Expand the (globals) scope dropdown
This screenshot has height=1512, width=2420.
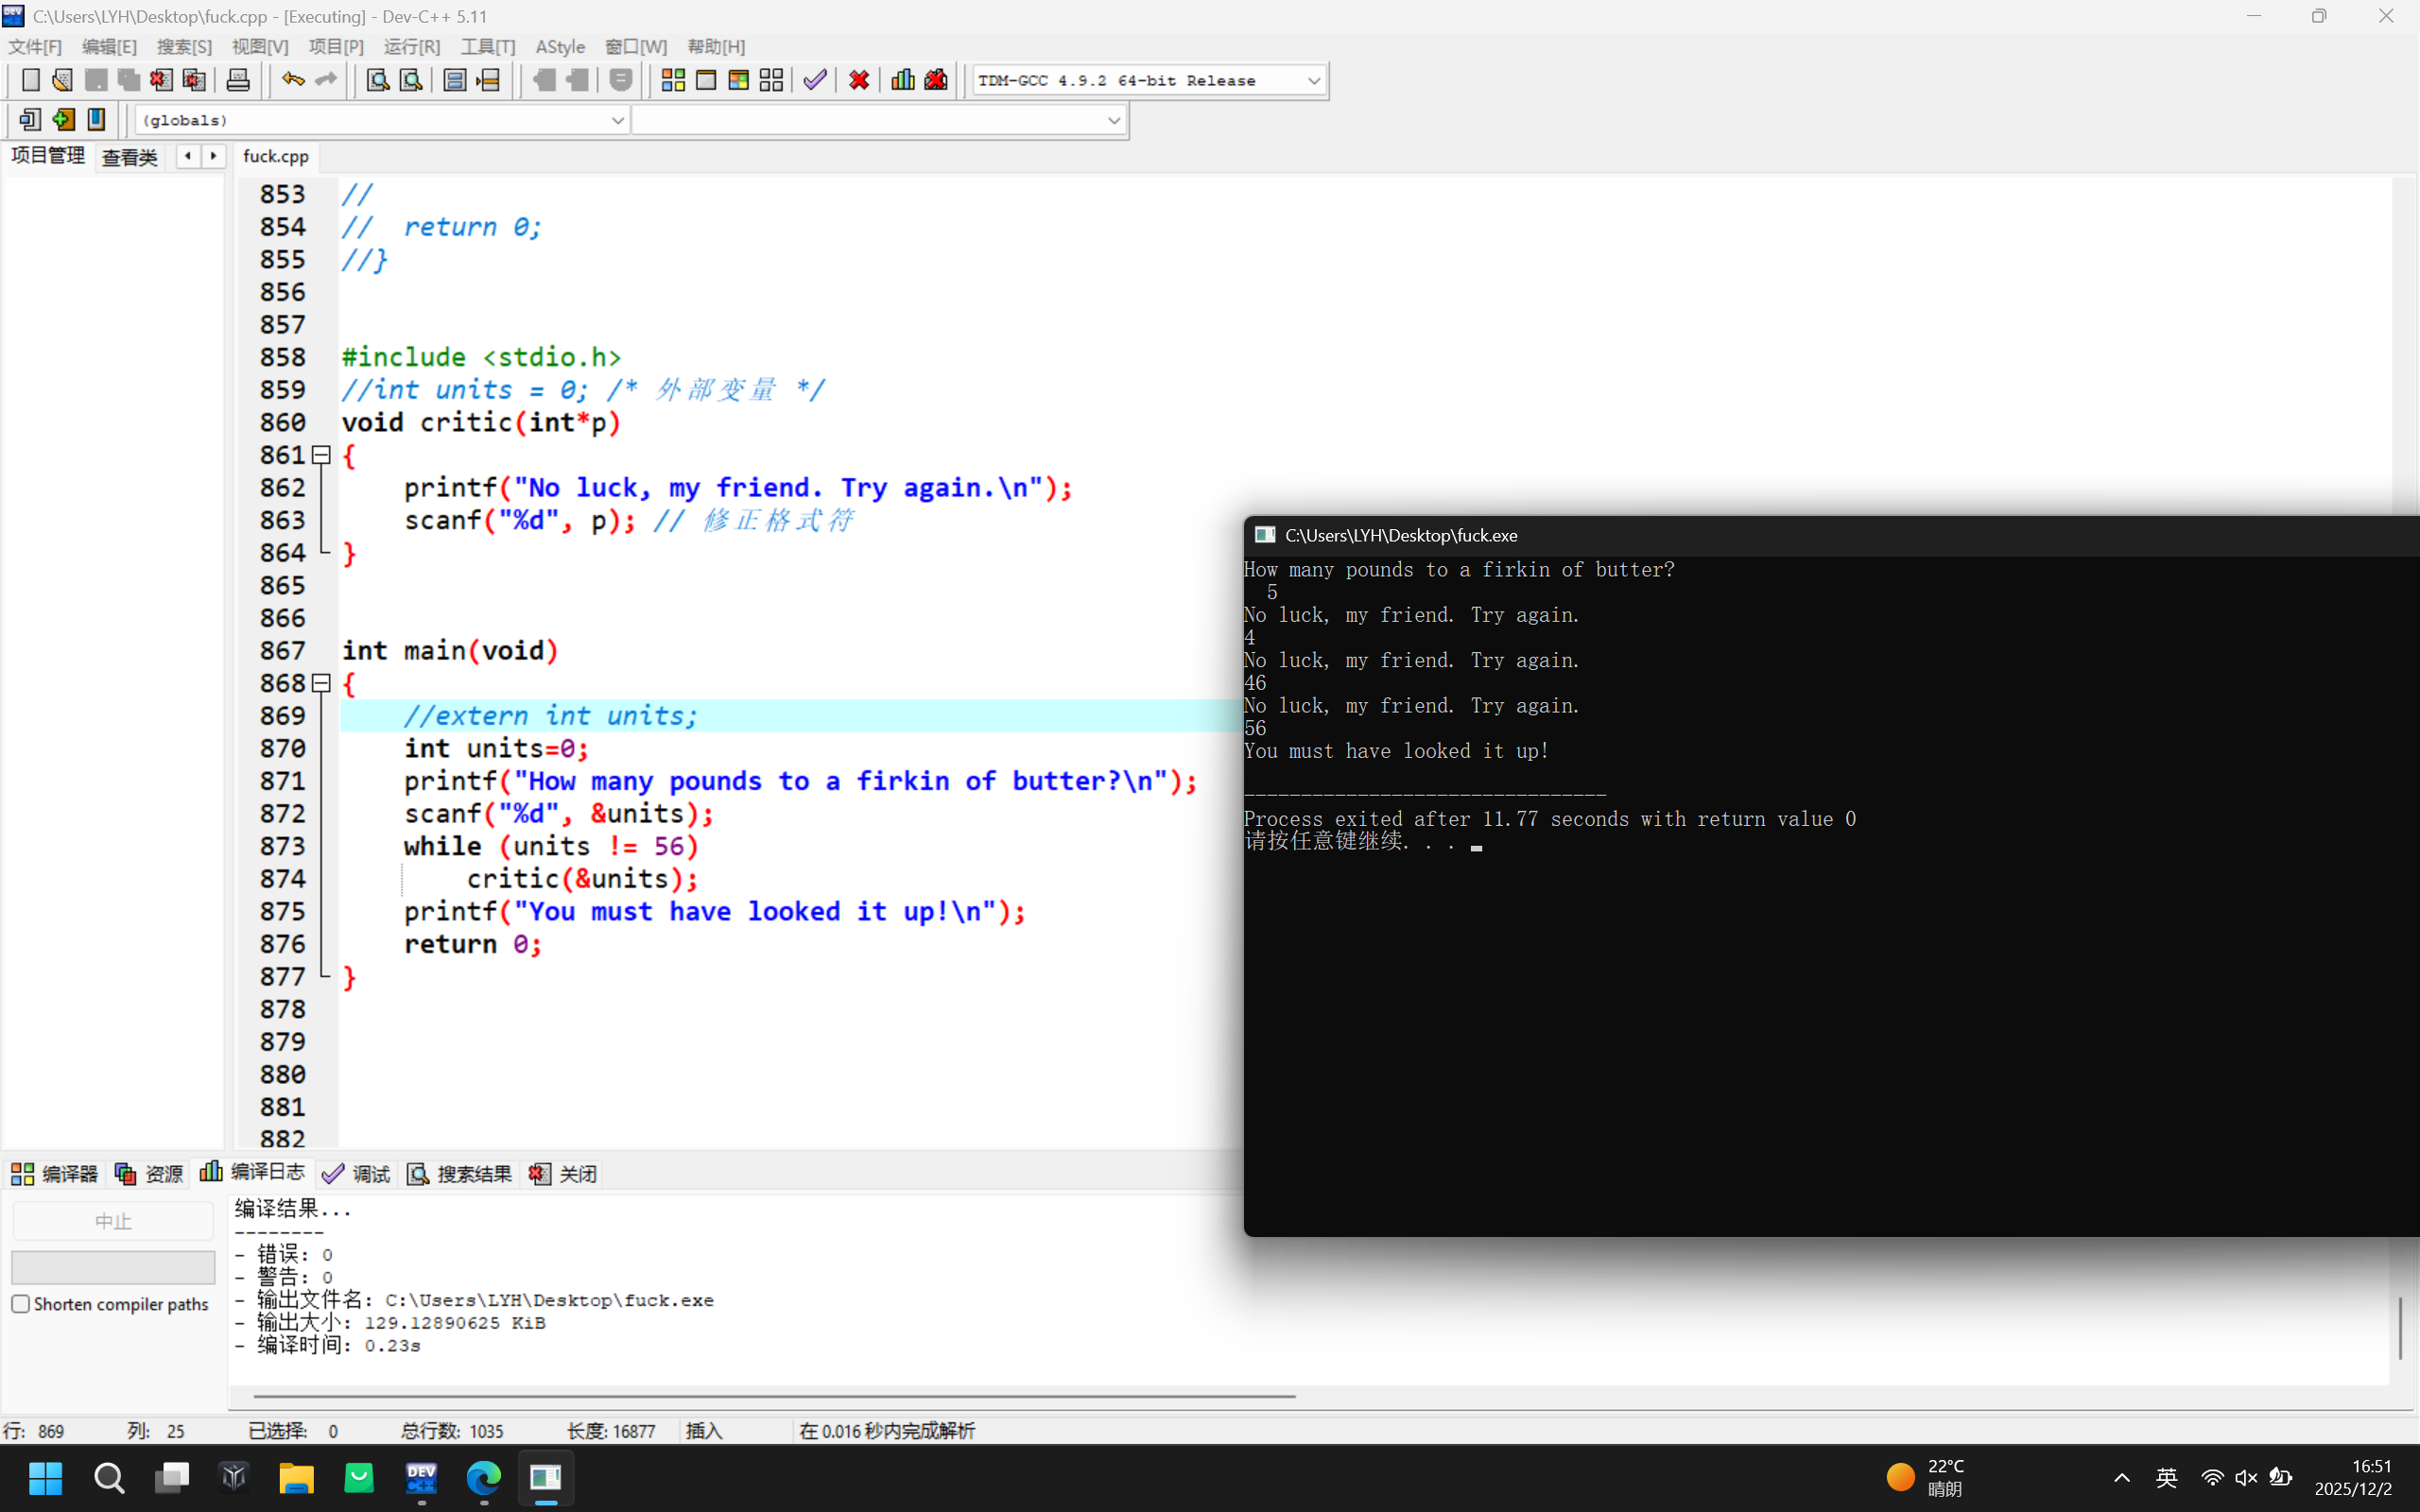coord(617,120)
